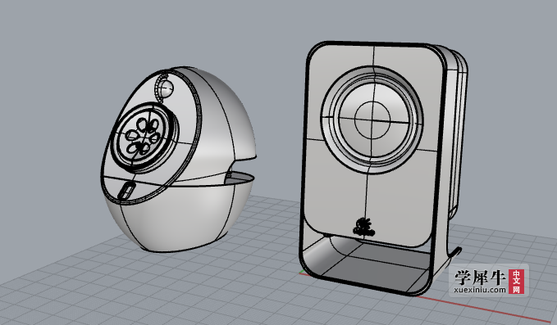Screen dimensions: 557x325
Task: Click the small round knob atop egg speaker
Action: click(166, 88)
